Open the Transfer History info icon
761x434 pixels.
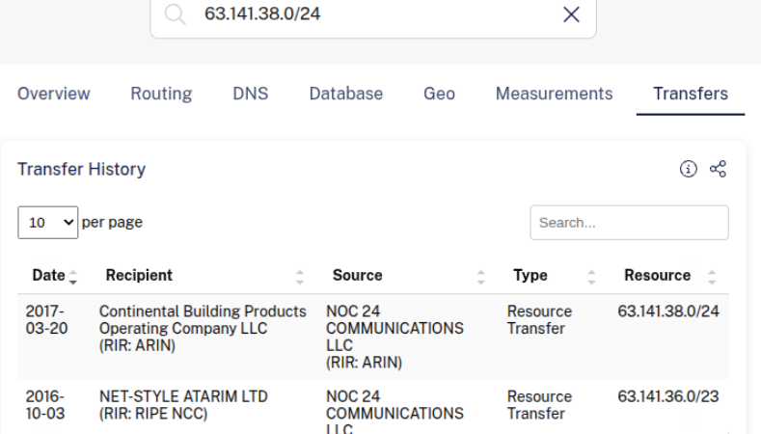688,170
